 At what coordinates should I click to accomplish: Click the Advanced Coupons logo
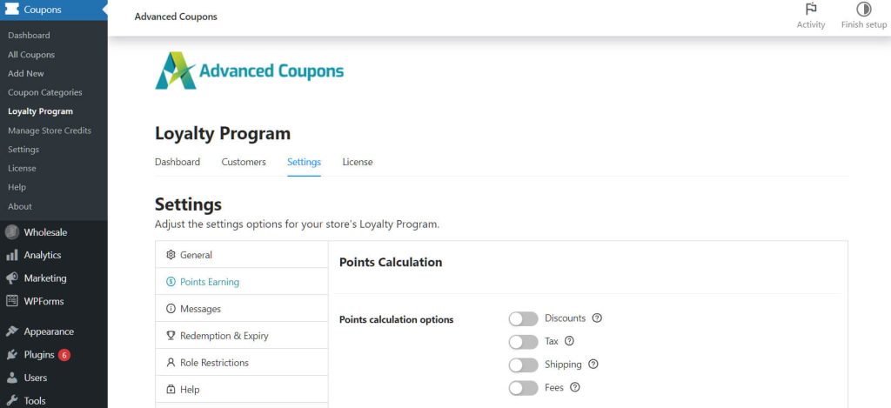(250, 70)
